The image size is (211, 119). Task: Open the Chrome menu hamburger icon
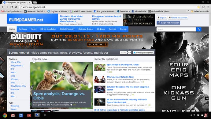208,7
